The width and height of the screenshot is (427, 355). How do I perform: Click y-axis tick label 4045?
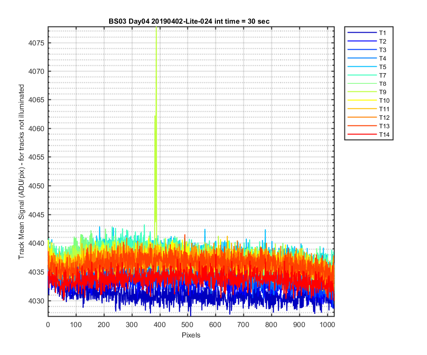click(36, 215)
